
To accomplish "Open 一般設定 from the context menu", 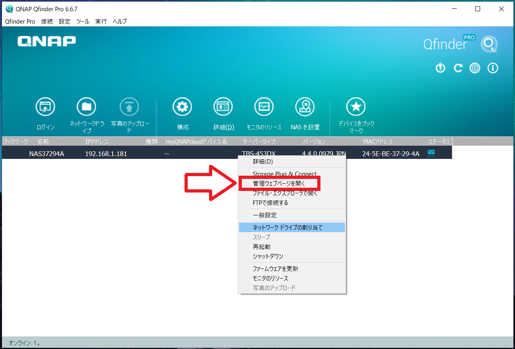I will pyautogui.click(x=292, y=215).
